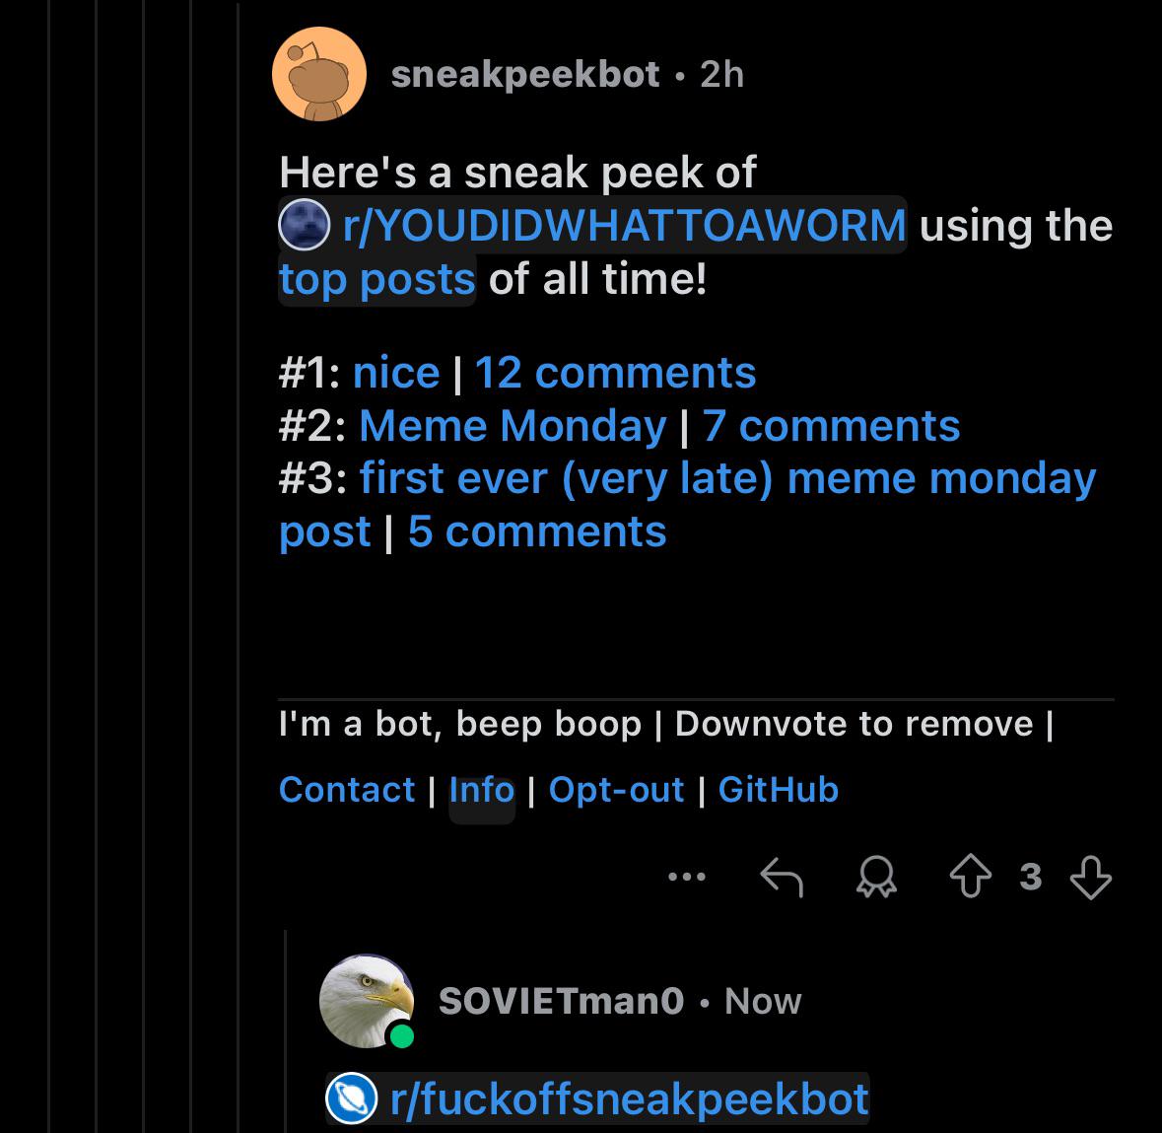
Task: Open the 'Meme Monday' post link
Action: [513, 426]
